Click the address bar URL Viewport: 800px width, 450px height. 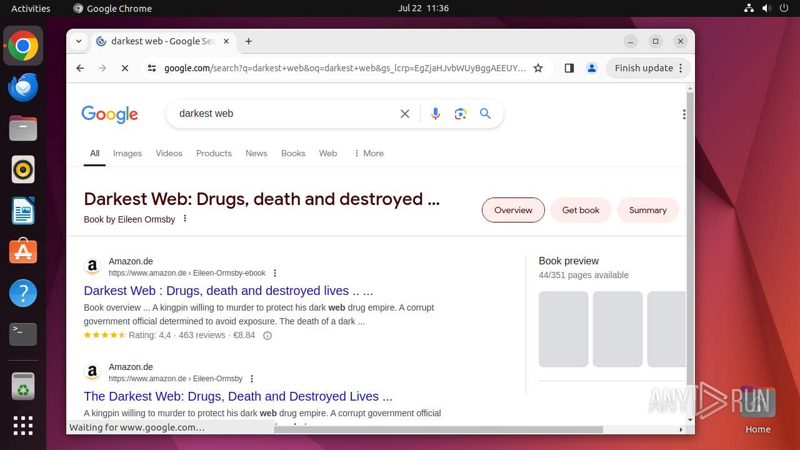345,68
